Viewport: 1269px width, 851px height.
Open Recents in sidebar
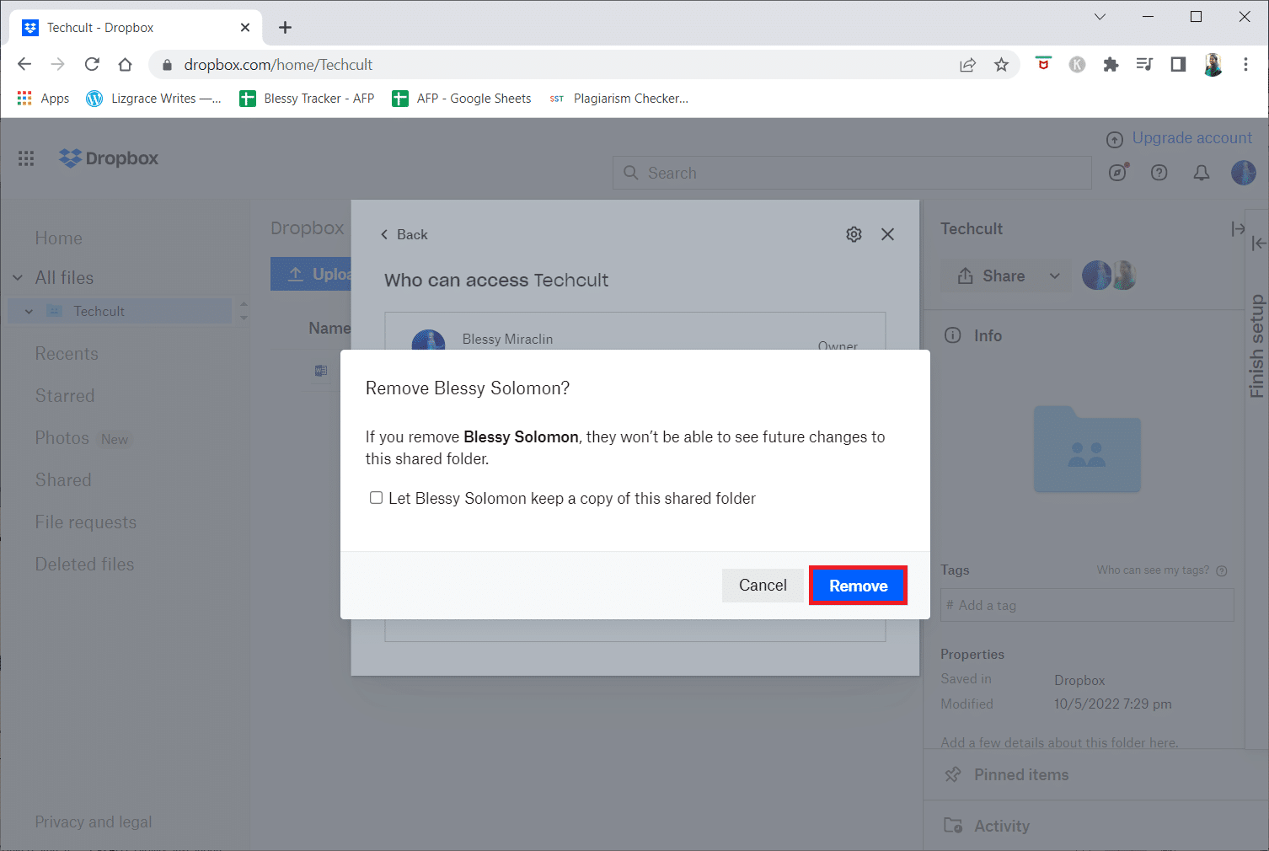point(67,354)
